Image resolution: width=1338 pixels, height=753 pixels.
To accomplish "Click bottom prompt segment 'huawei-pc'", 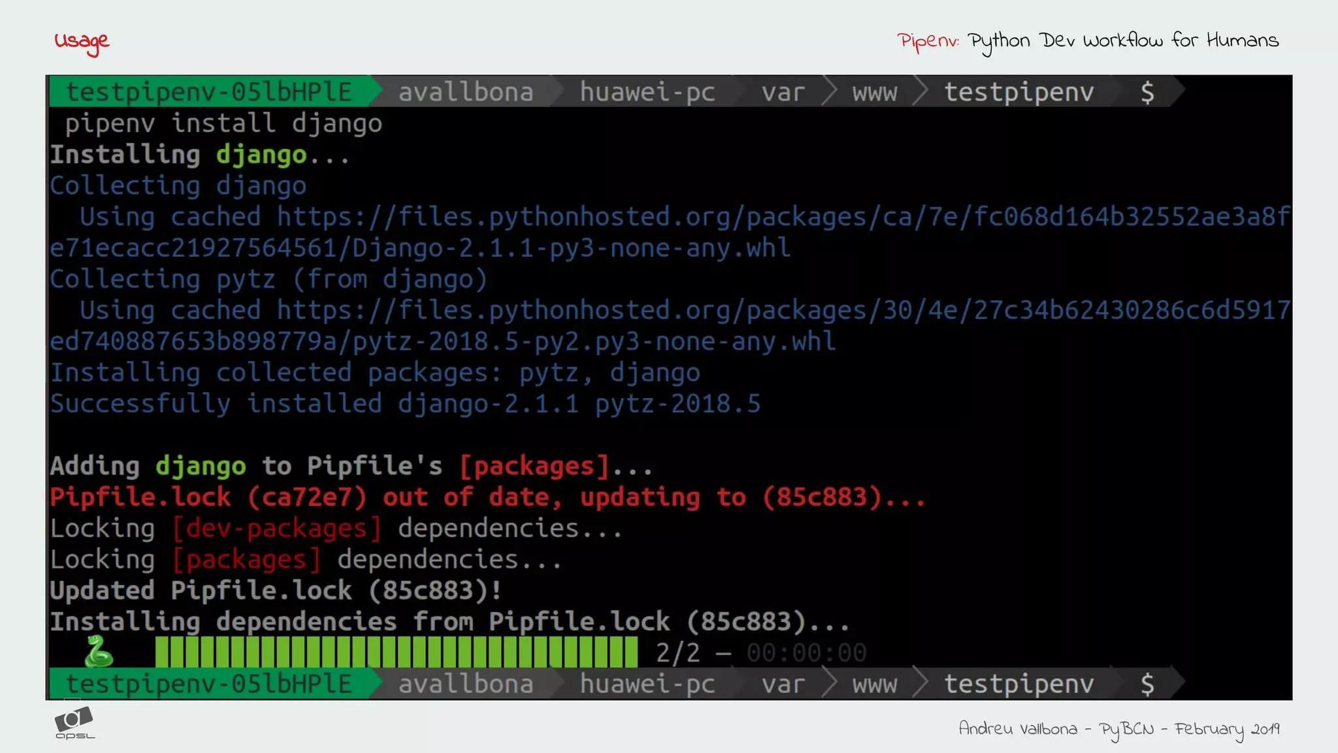I will tap(647, 684).
